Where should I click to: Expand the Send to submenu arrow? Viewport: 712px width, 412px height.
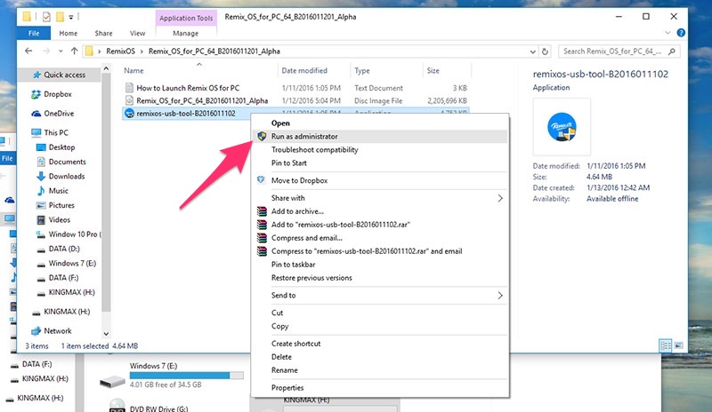(x=500, y=296)
